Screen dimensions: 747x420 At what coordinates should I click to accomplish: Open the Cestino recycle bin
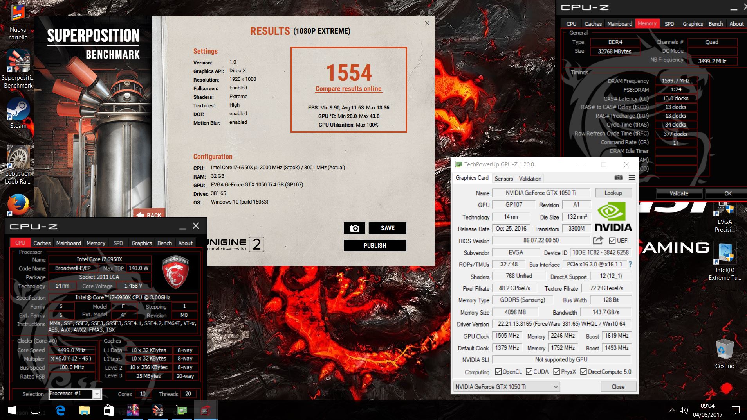coord(724,354)
